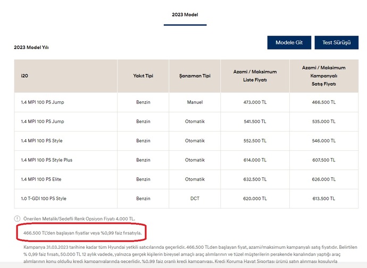Image resolution: width=367 pixels, height=268 pixels.
Task: Click the 546.000 TL campaign price
Action: (324, 141)
